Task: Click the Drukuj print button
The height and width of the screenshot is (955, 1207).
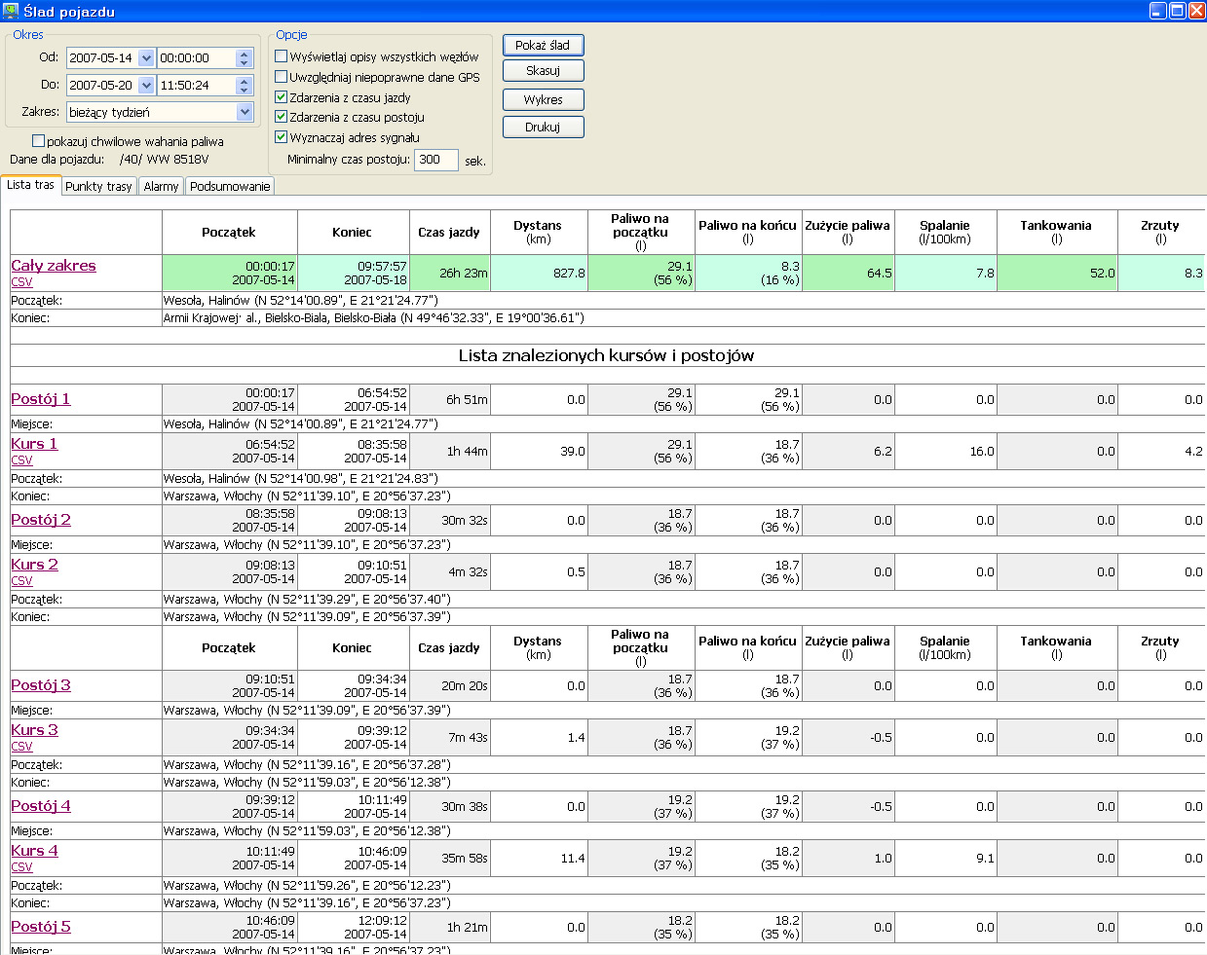Action: (543, 127)
